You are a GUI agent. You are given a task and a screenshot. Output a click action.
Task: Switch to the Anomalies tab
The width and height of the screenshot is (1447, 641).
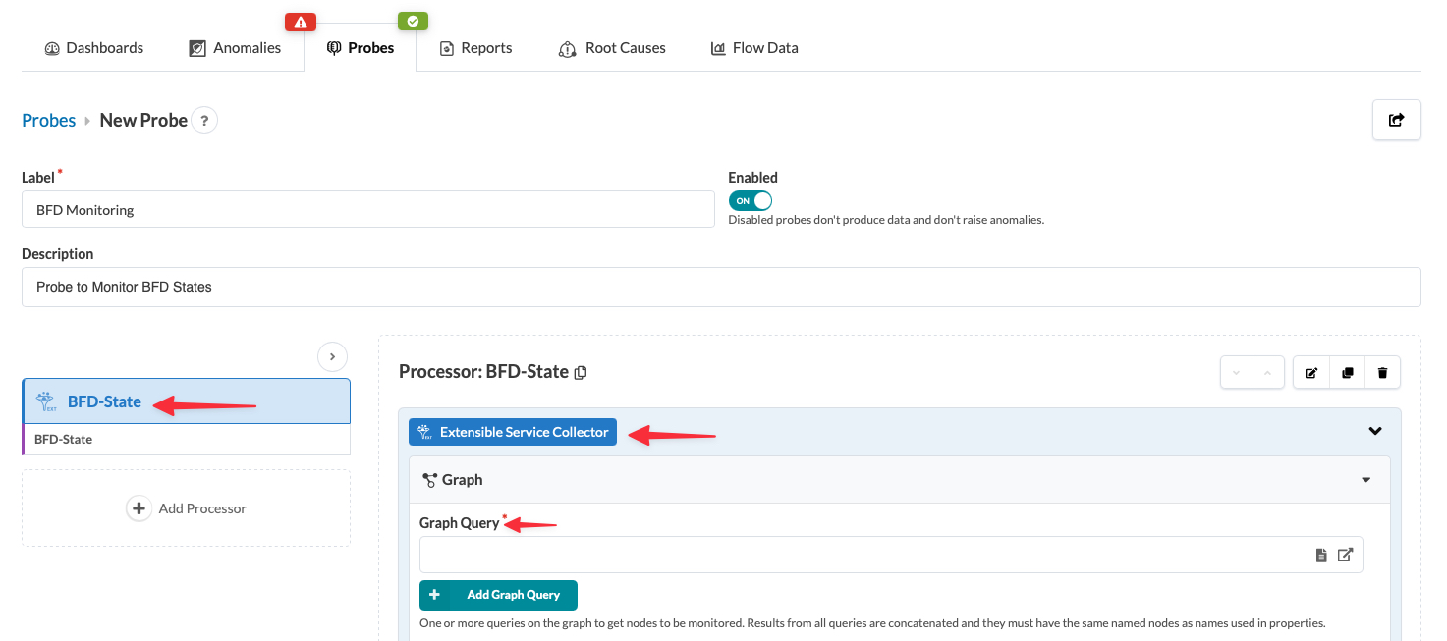coord(235,47)
